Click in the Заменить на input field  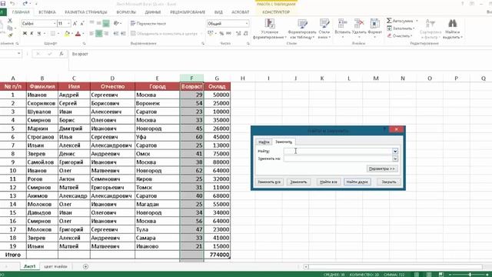click(x=338, y=159)
